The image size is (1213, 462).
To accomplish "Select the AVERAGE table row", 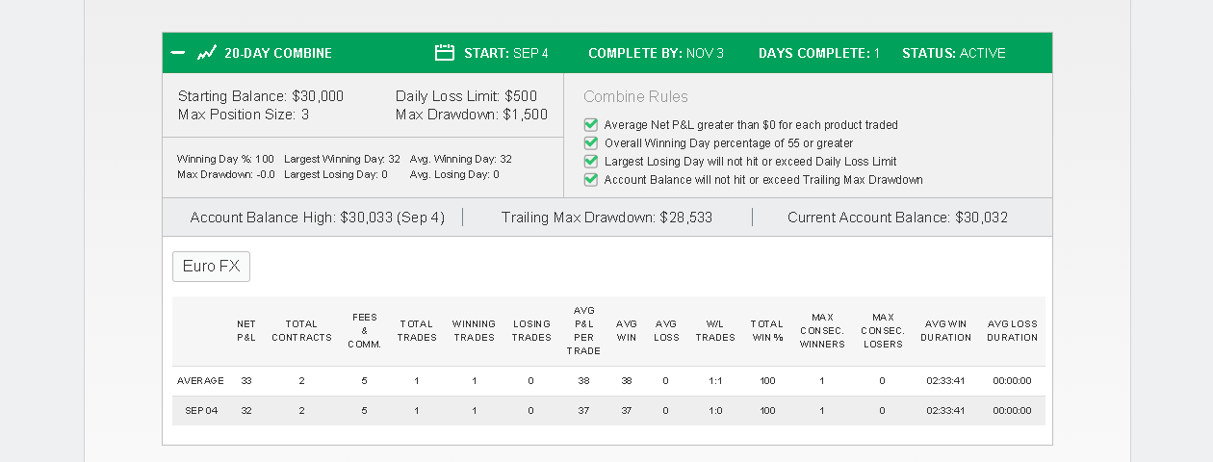I will coord(608,381).
